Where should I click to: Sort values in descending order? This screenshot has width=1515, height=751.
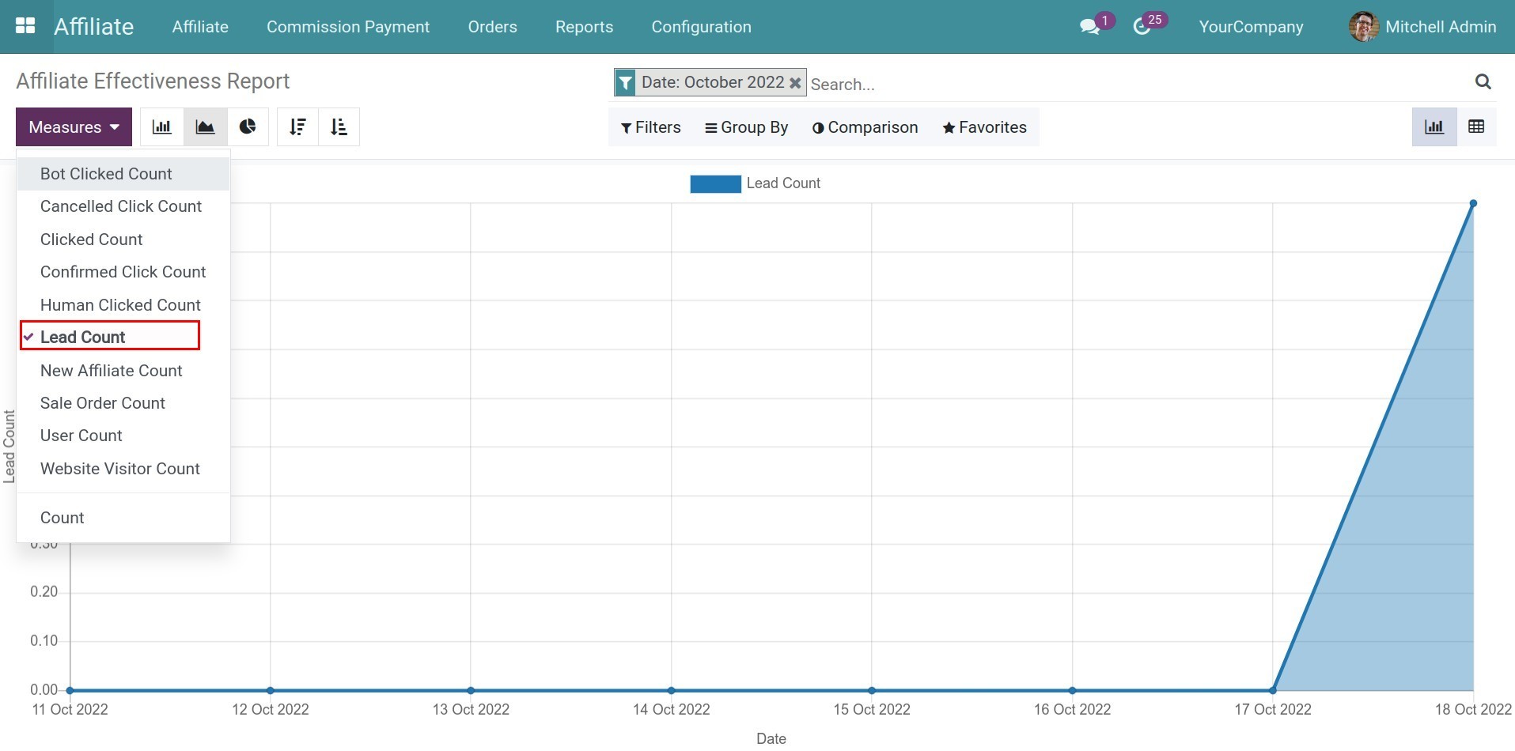[x=297, y=126]
